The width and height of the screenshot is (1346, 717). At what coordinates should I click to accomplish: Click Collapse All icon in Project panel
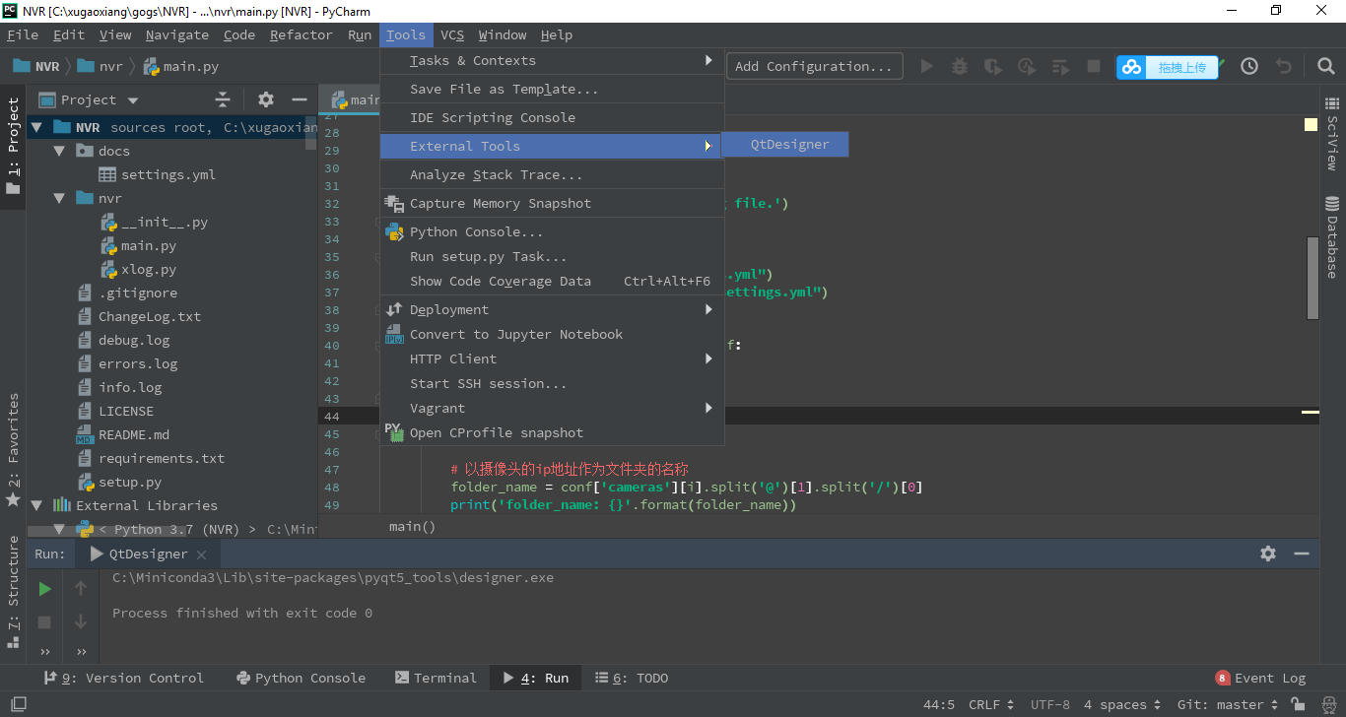tap(223, 99)
